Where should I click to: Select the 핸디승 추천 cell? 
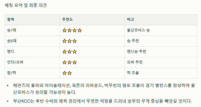136,52
